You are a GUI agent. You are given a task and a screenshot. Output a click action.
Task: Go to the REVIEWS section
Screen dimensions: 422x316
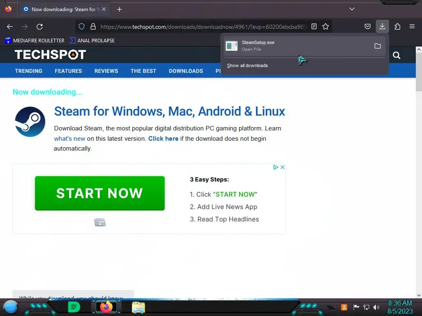(x=106, y=71)
